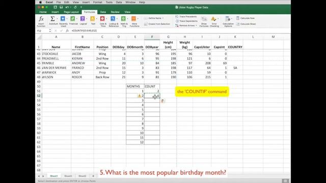Click the Name Box stepper arrows
This screenshot has height=183, width=326.
[x=50, y=30]
